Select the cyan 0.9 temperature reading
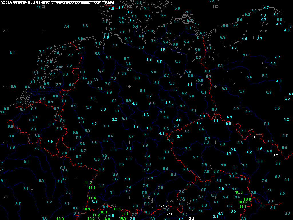Screen dimensions: 293x220 coord(103,109)
